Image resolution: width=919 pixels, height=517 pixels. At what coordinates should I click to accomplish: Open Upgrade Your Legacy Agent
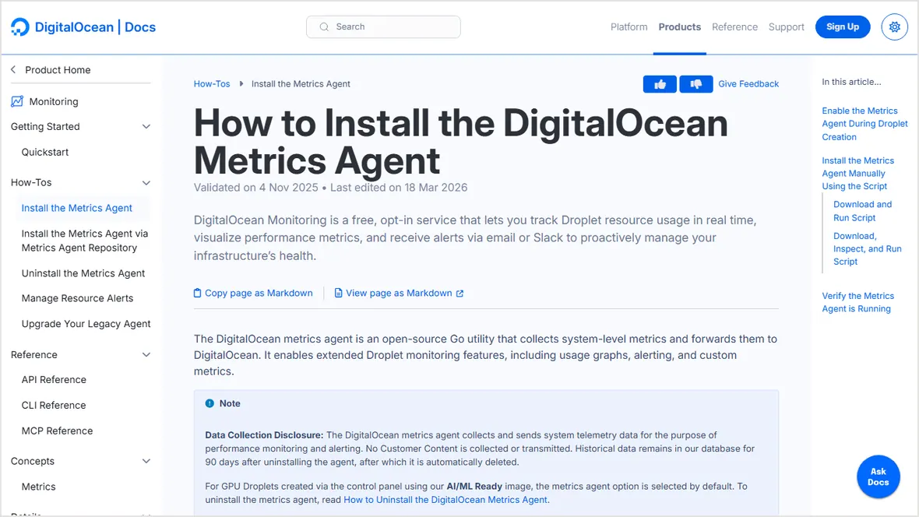(x=86, y=324)
